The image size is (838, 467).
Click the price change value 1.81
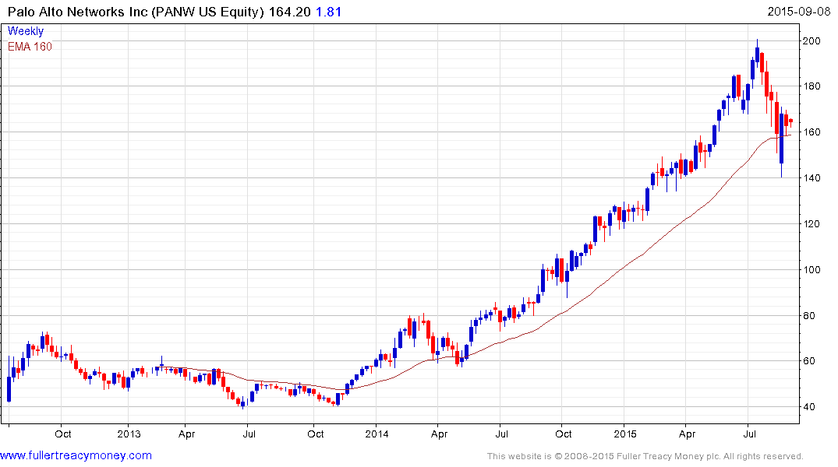(329, 12)
